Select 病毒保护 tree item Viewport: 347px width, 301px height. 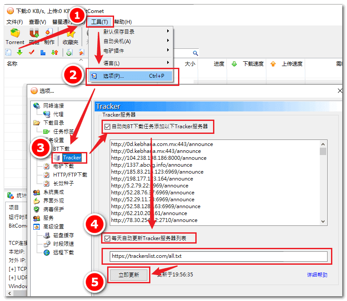tap(54, 209)
